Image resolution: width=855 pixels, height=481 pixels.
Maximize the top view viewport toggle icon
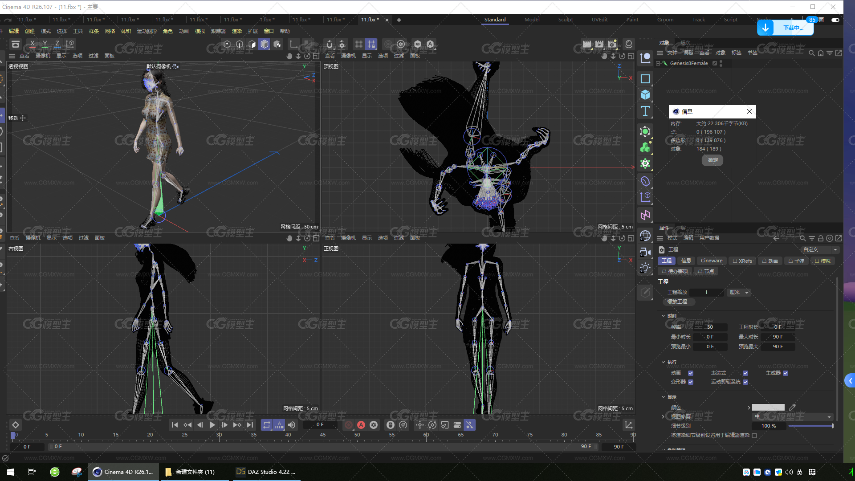click(631, 56)
